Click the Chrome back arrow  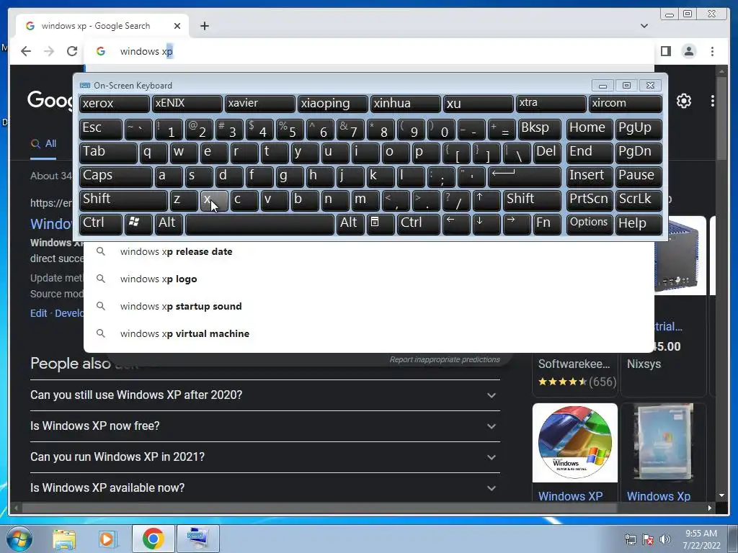click(x=26, y=51)
